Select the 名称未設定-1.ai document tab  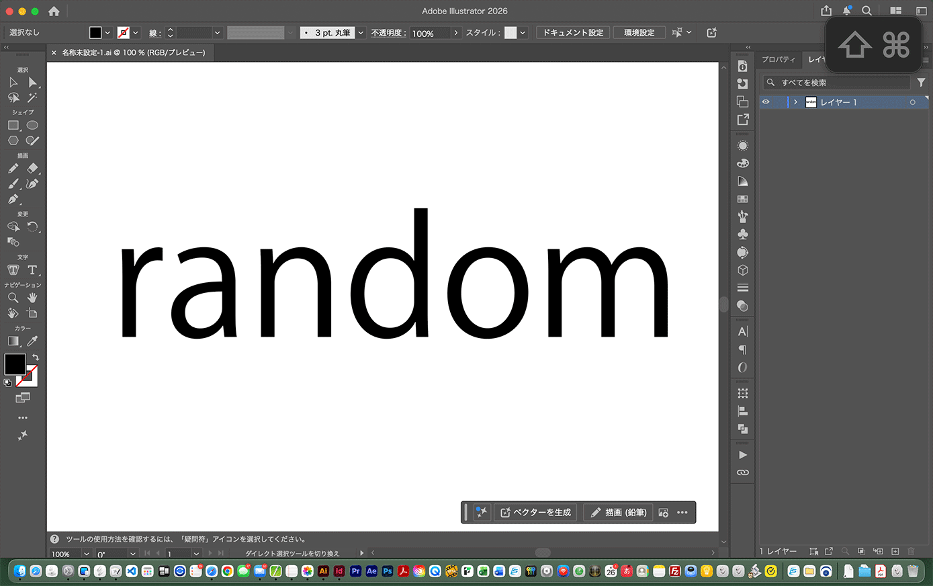click(133, 52)
